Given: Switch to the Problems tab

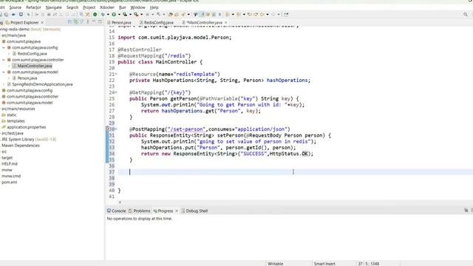Looking at the screenshot, I should (140, 211).
